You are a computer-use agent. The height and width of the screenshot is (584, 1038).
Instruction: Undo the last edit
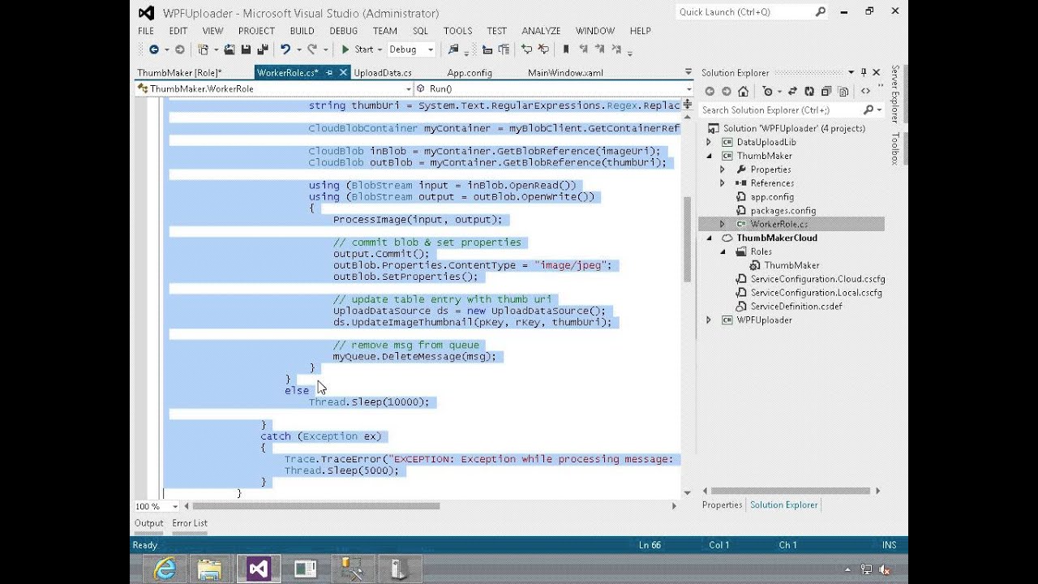click(285, 49)
